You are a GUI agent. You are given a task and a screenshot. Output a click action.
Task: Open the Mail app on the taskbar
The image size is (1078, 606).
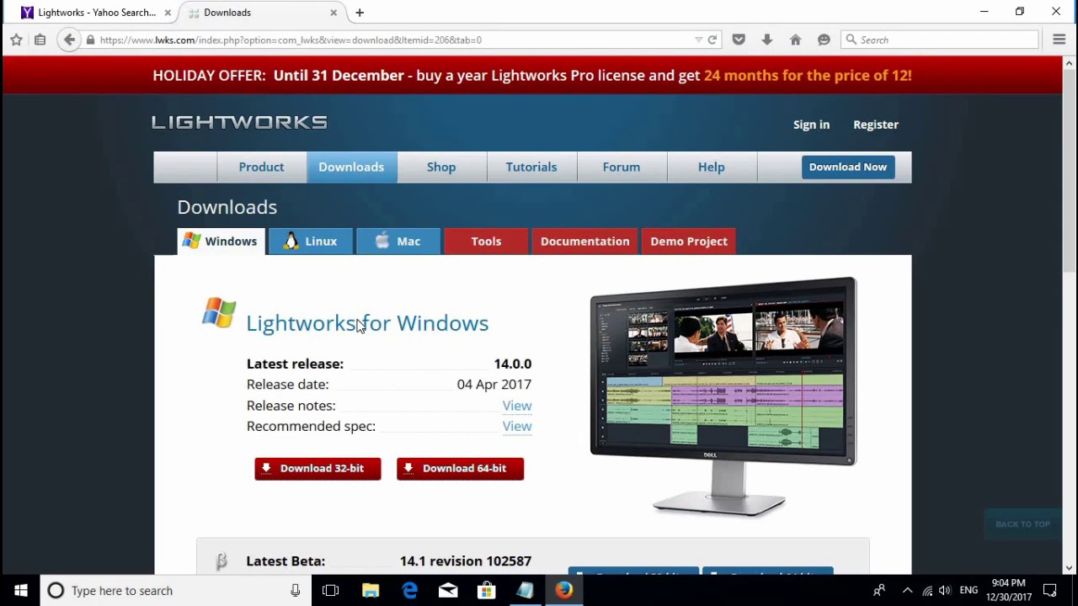pyautogui.click(x=448, y=590)
